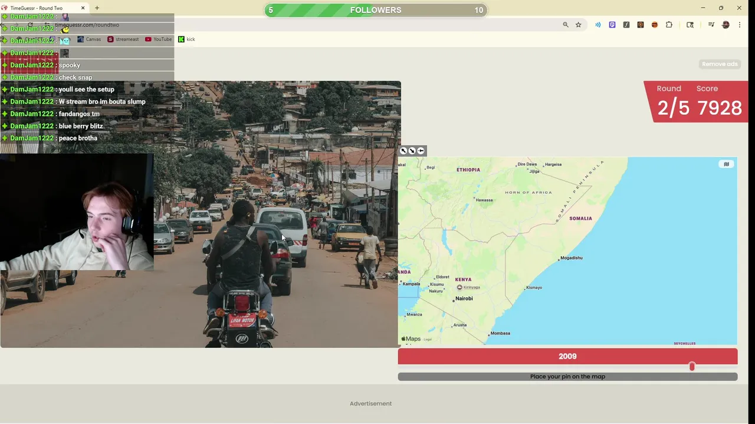Click the brown-orange extension icon

641,25
